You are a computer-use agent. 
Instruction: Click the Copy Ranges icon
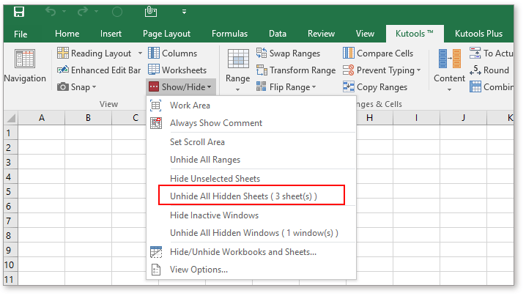pos(349,87)
